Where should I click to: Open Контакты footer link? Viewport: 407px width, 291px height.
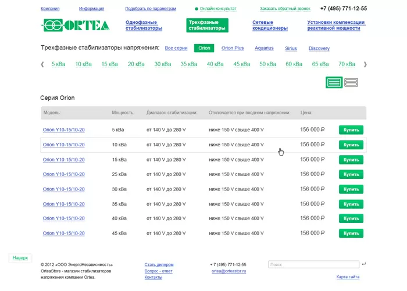click(x=153, y=277)
